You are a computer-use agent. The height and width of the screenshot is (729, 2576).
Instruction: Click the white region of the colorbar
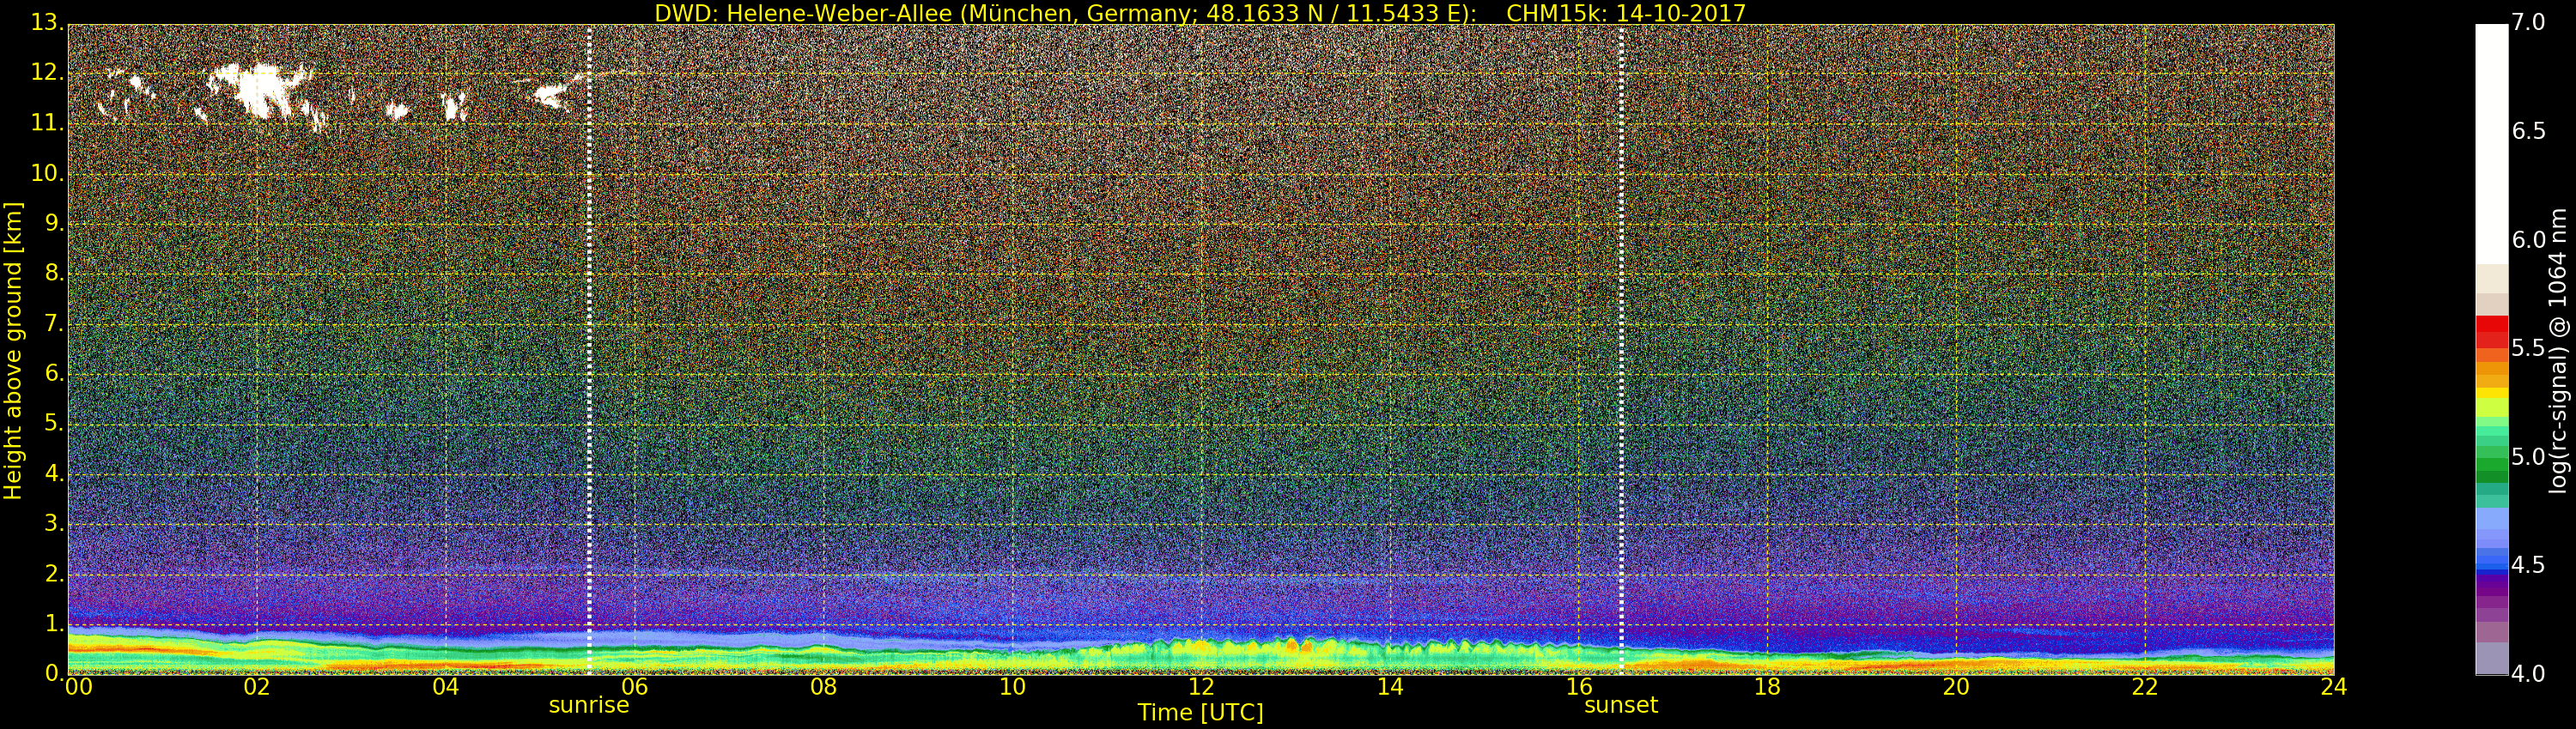(x=2491, y=140)
